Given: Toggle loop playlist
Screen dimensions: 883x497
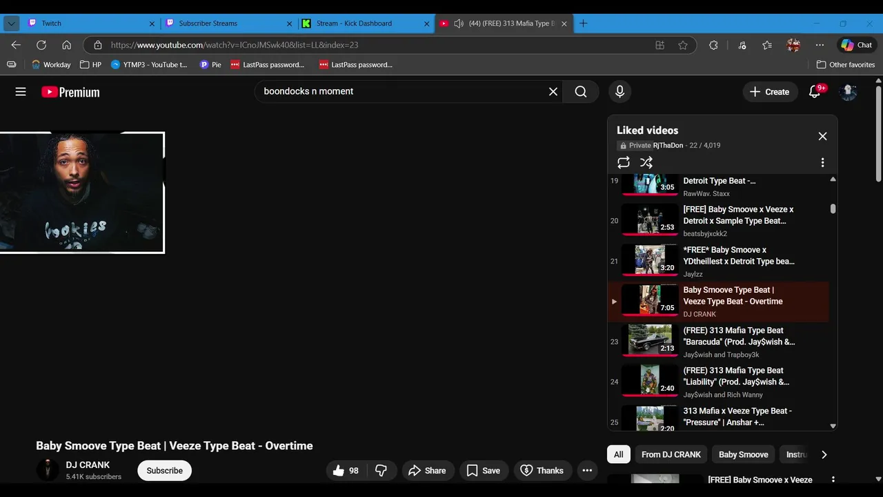Looking at the screenshot, I should tap(624, 162).
